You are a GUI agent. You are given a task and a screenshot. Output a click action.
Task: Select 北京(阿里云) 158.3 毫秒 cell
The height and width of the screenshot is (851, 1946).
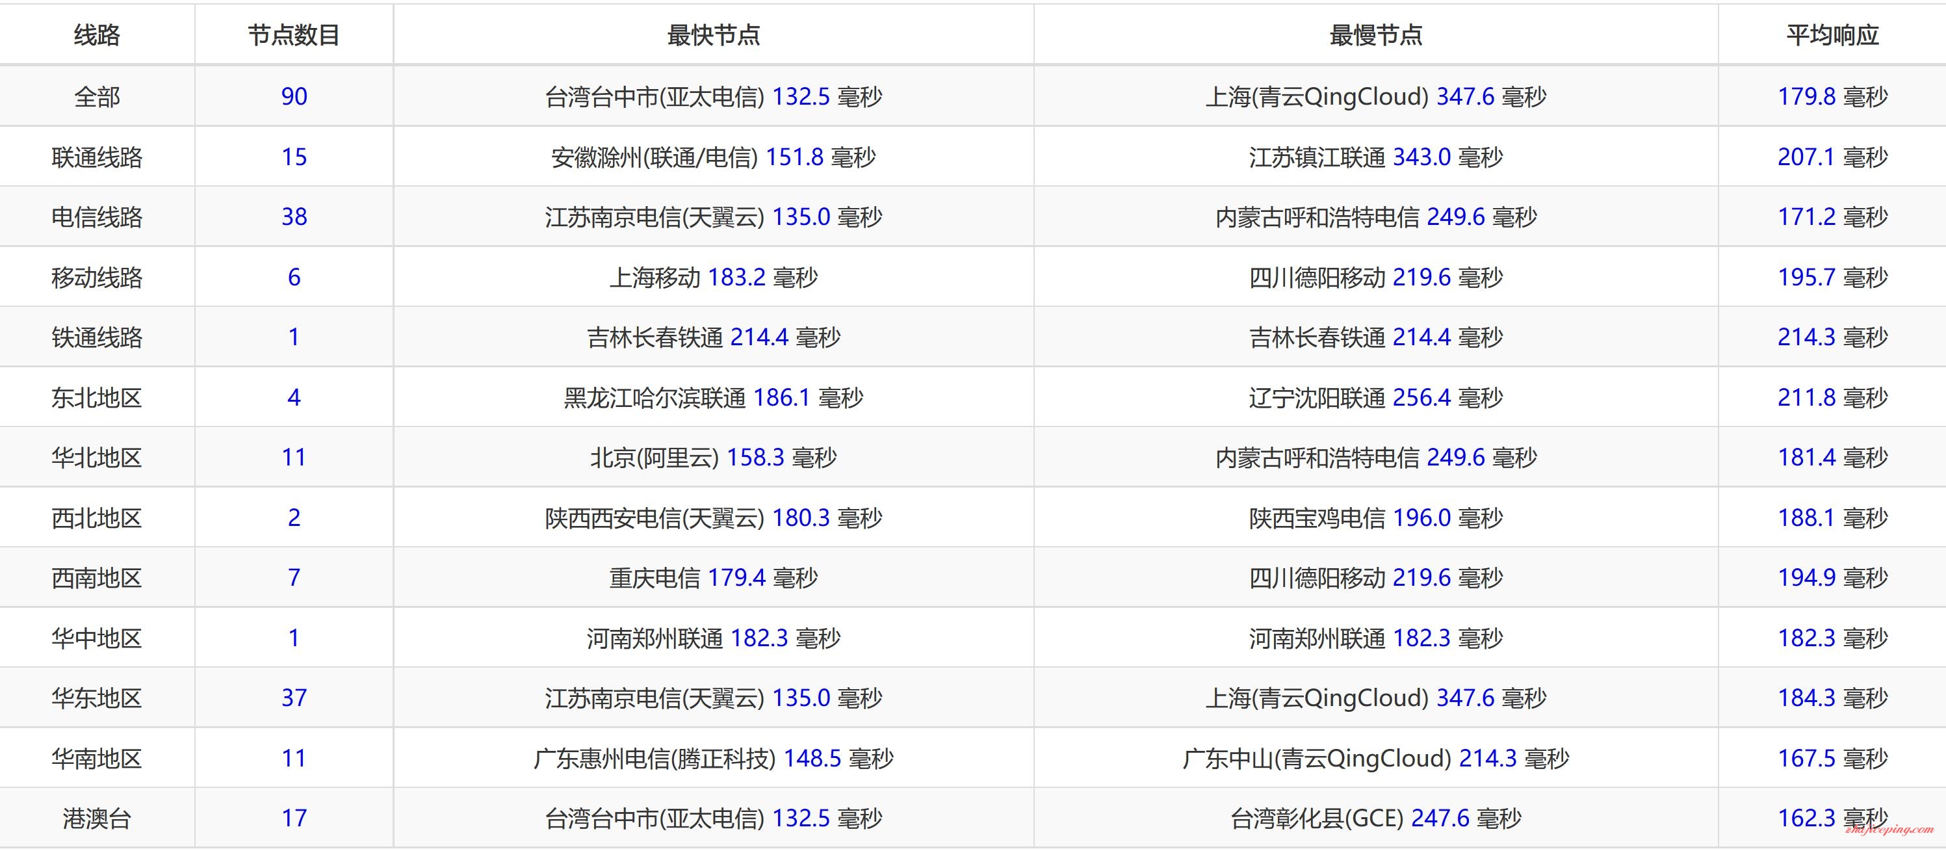(713, 457)
